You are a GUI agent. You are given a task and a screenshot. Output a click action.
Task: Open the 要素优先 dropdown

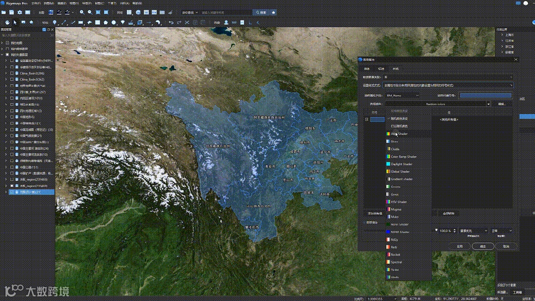473,231
